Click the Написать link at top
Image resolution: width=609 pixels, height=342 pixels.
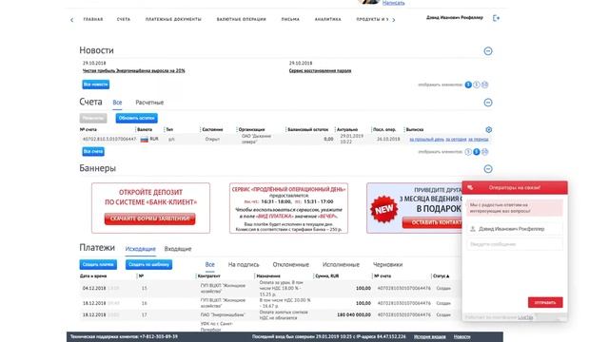tap(393, 3)
